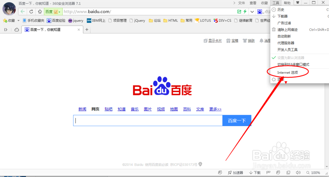Expand the LOTUS bookmark folder
Screen dimensions: 329x177
pos(203,20)
